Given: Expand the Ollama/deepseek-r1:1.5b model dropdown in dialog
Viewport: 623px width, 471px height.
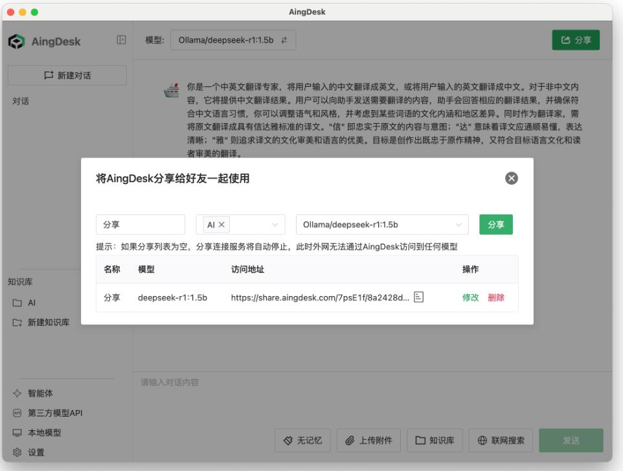Looking at the screenshot, I should (x=459, y=225).
